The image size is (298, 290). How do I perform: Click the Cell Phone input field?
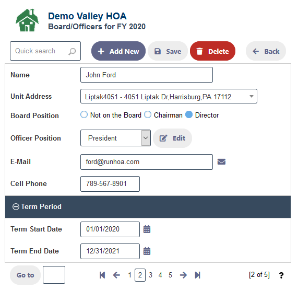pos(110,184)
